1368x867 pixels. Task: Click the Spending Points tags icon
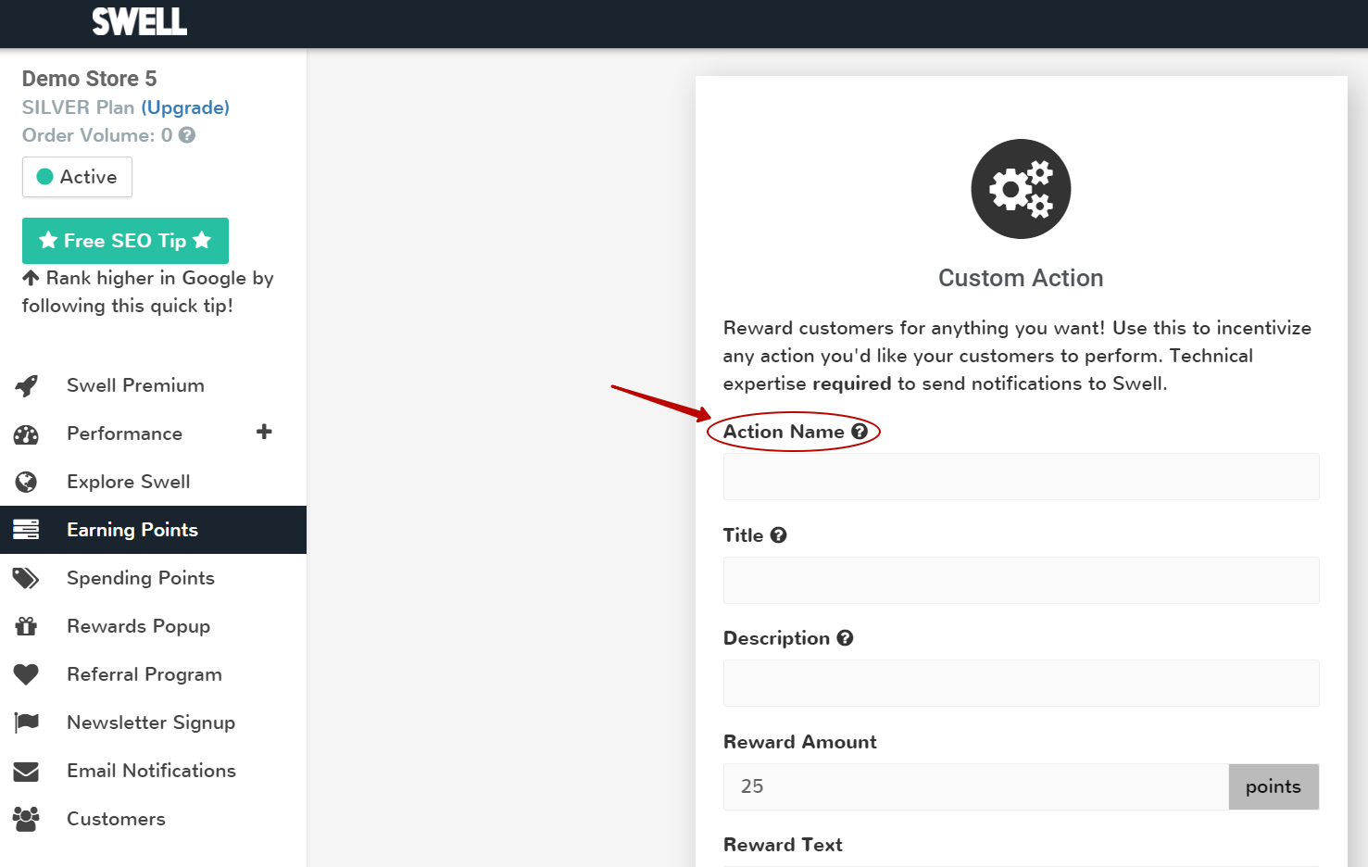(x=26, y=578)
